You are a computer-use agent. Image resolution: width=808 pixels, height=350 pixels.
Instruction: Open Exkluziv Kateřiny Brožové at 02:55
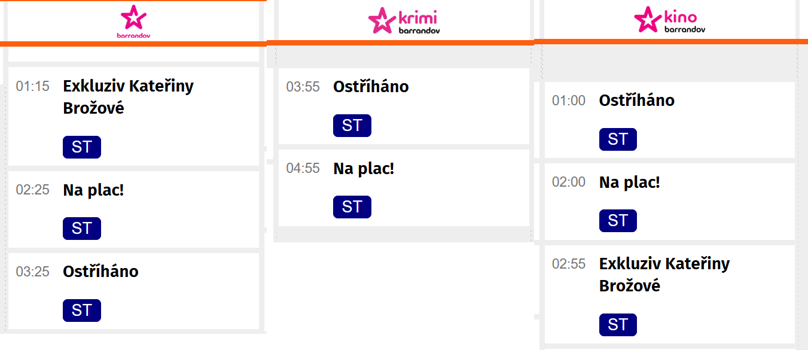664,275
